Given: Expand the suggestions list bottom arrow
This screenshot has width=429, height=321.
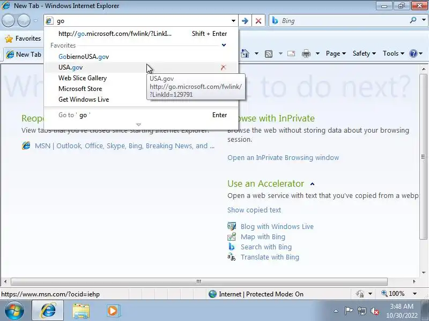Looking at the screenshot, I should 138,125.
